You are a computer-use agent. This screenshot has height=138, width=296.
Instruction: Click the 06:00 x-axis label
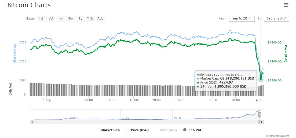tap(213, 100)
